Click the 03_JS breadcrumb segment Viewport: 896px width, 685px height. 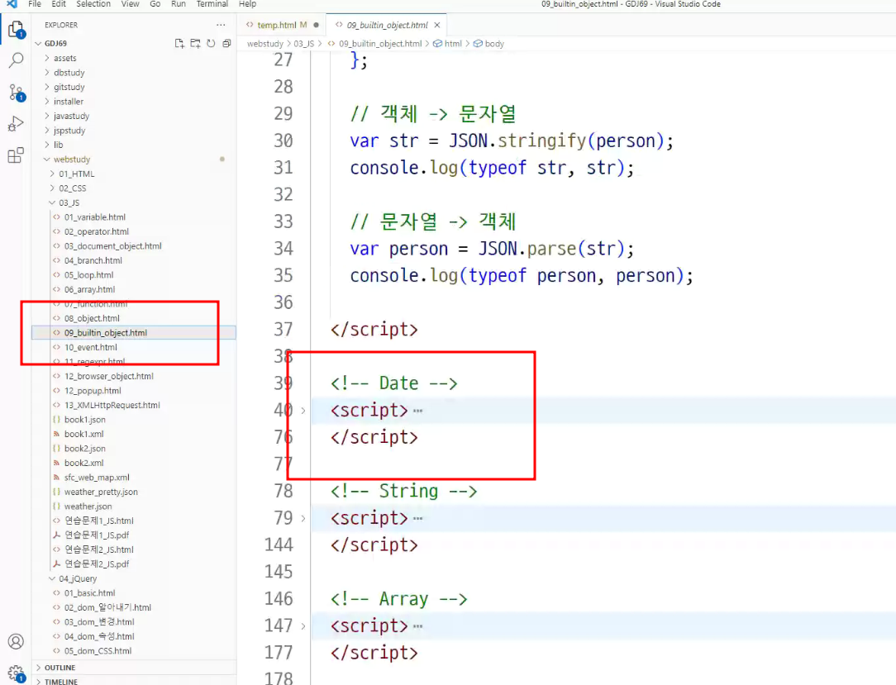[304, 44]
